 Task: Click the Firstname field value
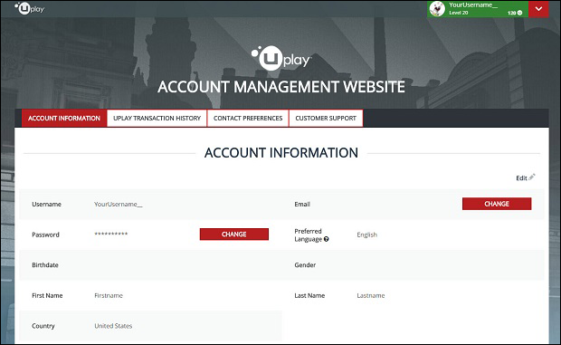(x=109, y=295)
